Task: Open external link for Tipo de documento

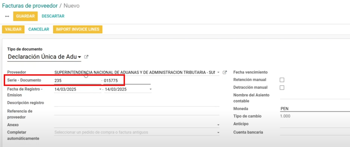Action: pyautogui.click(x=86, y=57)
